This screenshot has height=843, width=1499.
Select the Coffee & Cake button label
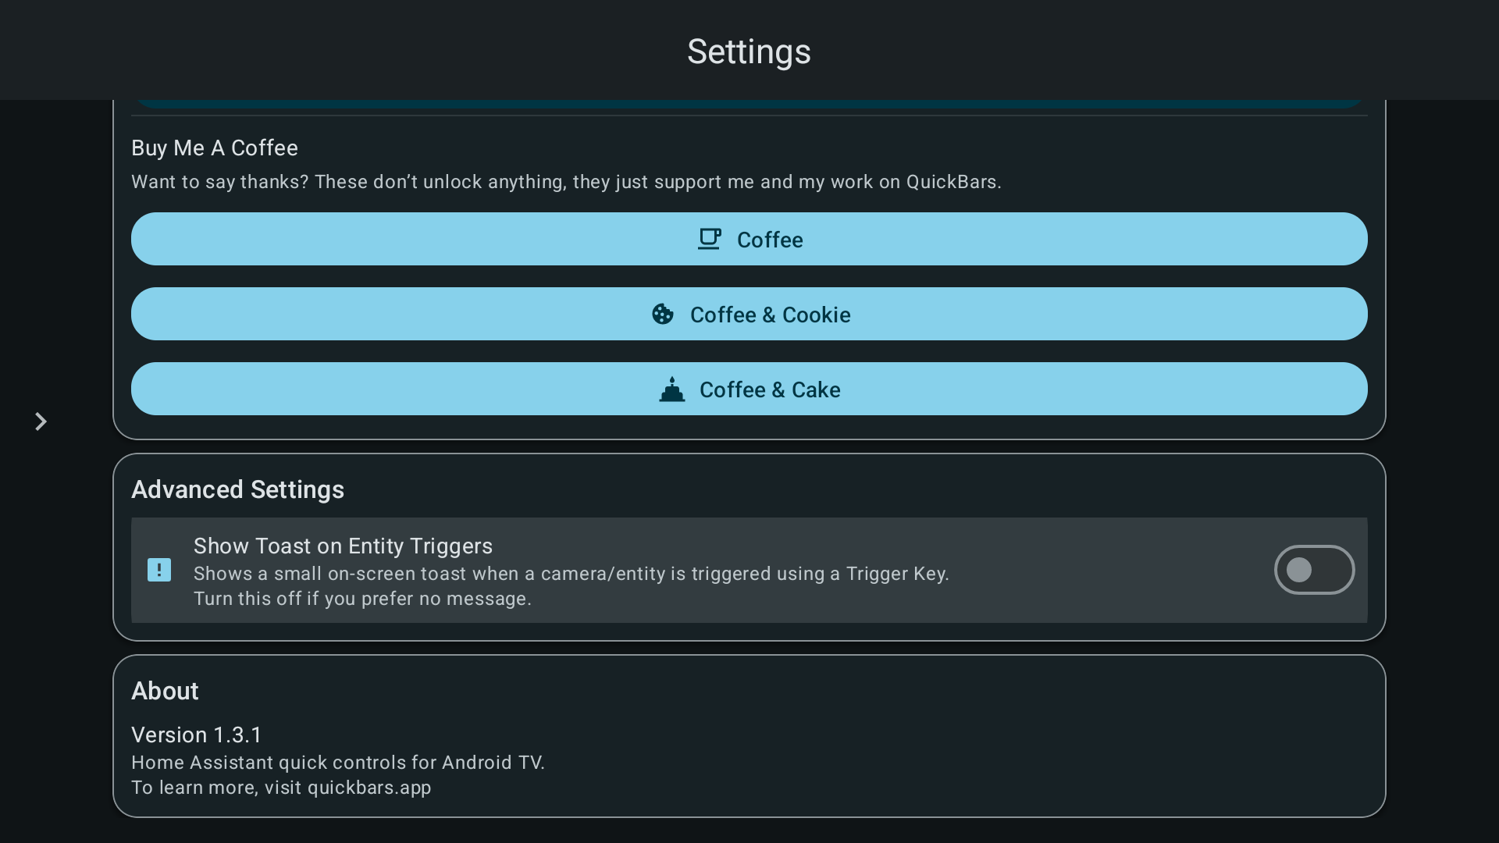(x=770, y=389)
